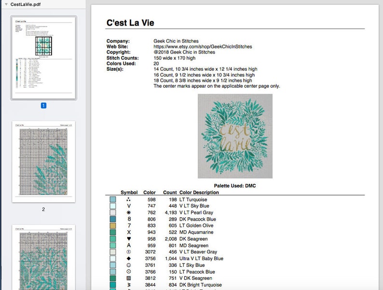Click the Symbol column header
This screenshot has width=383, height=290.
pyautogui.click(x=129, y=192)
